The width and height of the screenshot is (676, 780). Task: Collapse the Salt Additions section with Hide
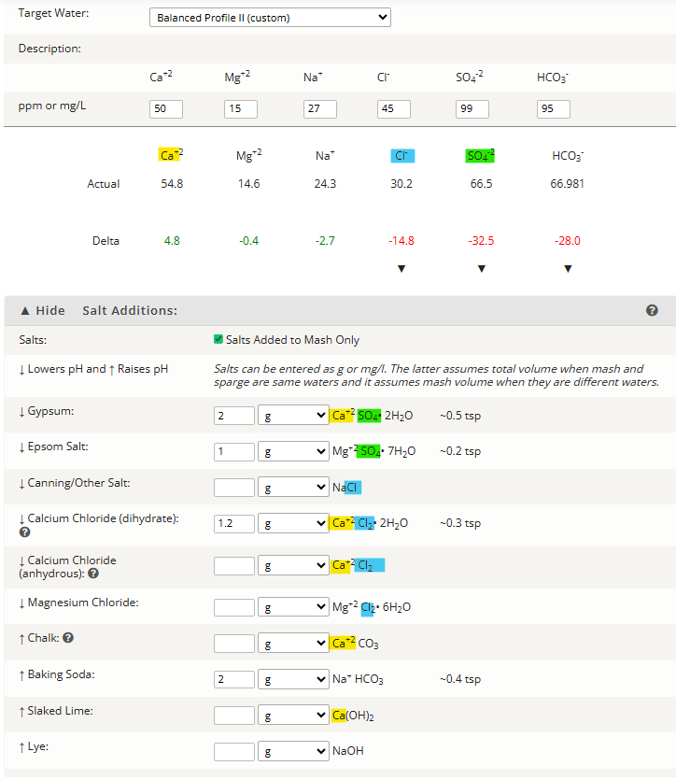43,310
